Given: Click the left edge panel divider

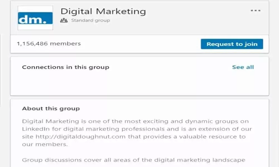Looking at the screenshot, I should (0, 70).
